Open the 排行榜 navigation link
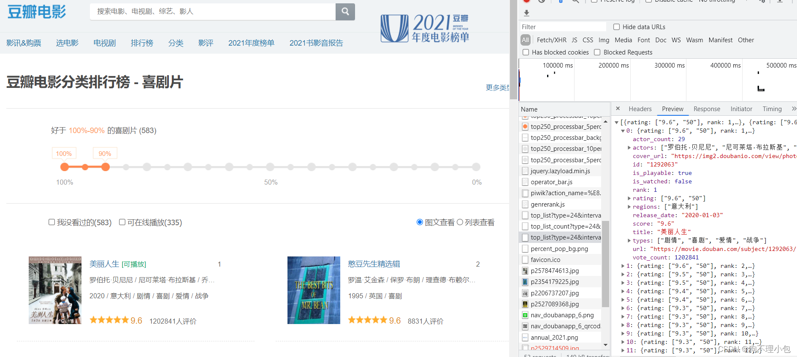The image size is (797, 357). coord(142,43)
